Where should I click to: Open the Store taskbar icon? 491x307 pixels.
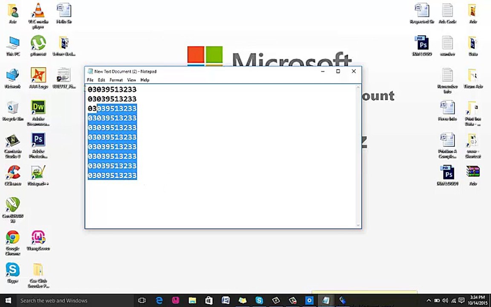pos(209,301)
